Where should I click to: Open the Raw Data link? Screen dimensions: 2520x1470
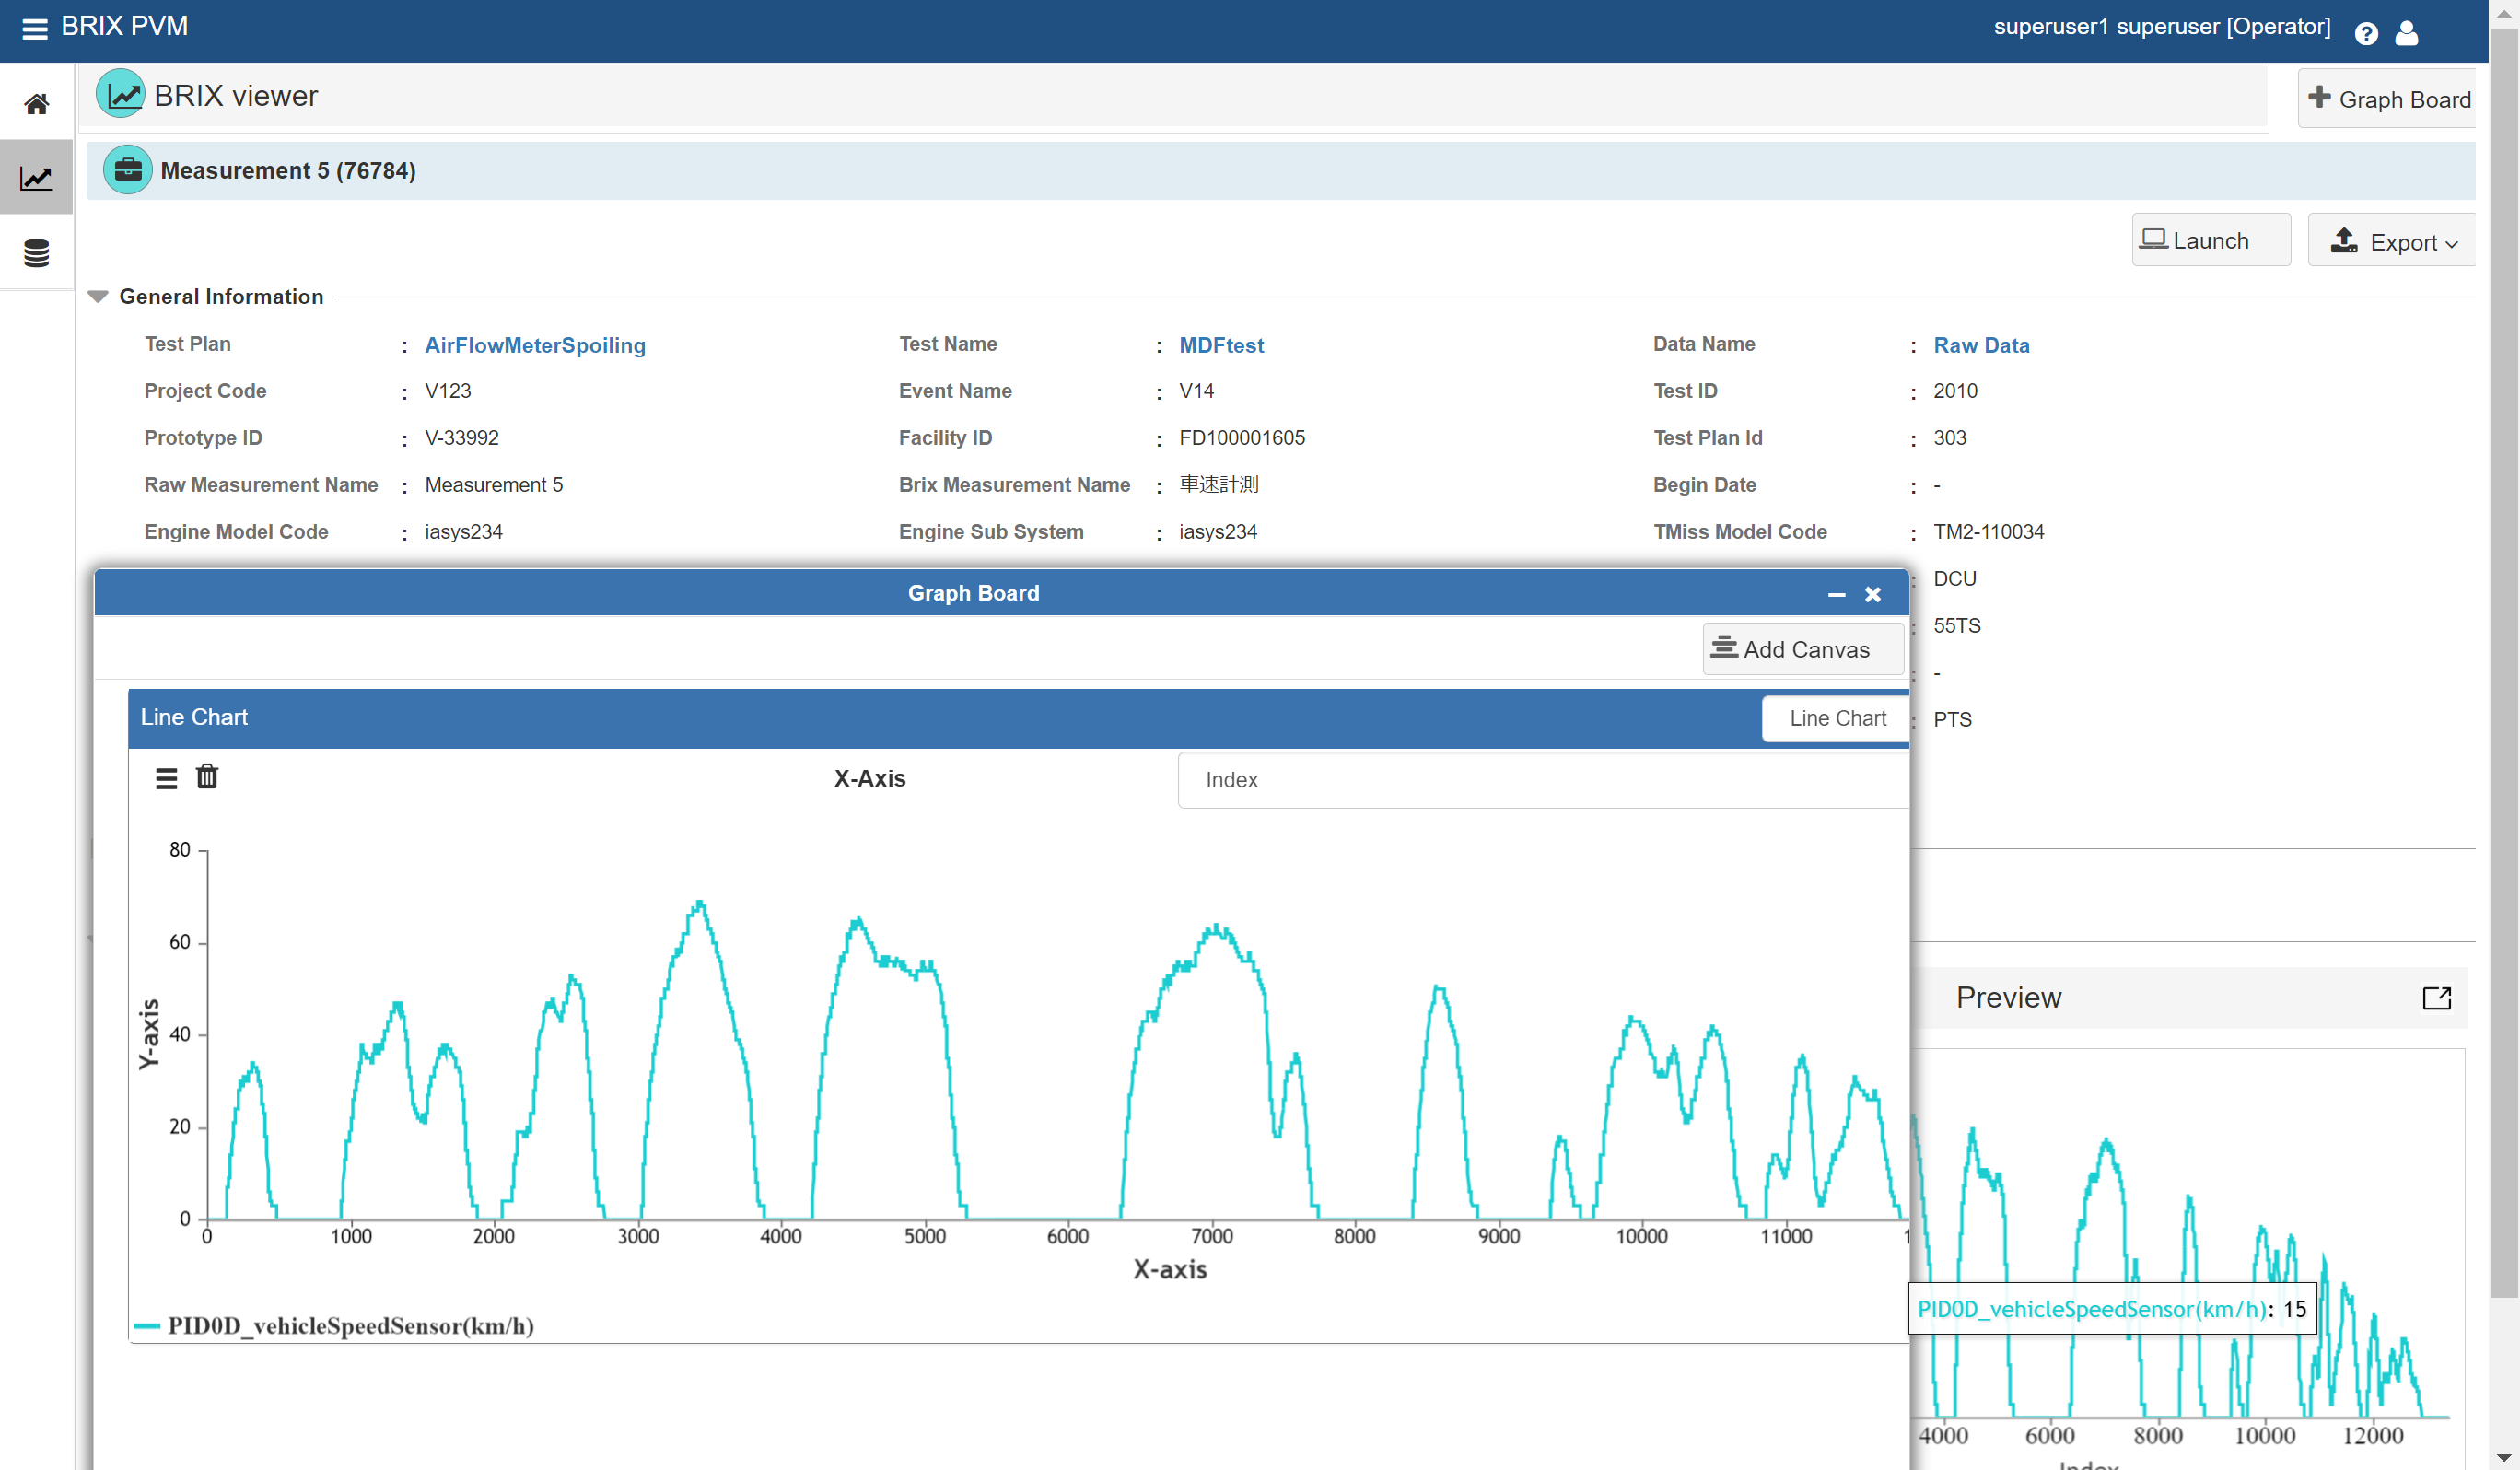[x=1981, y=345]
